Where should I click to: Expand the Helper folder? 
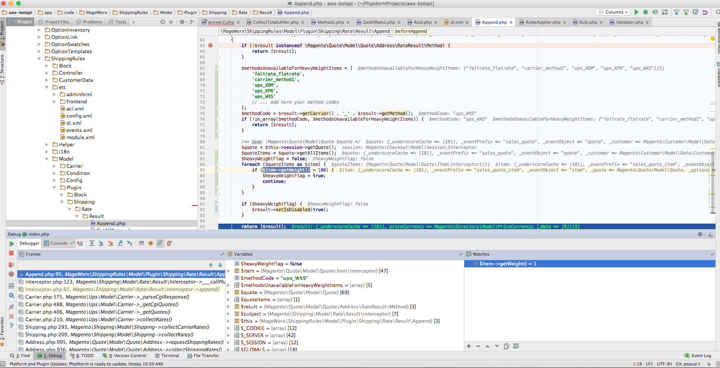[x=47, y=145]
